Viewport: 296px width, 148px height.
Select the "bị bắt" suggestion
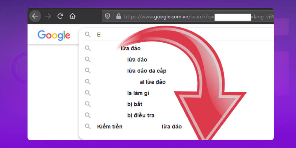tap(135, 104)
